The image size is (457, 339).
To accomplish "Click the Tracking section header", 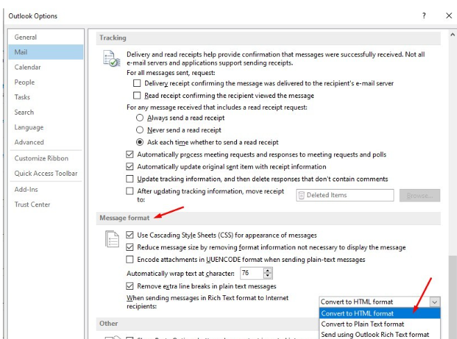I will [268, 38].
